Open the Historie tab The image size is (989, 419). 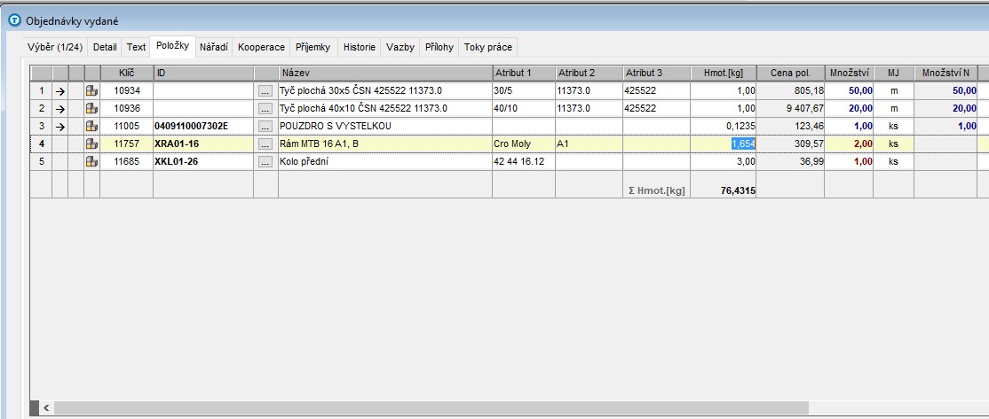pyautogui.click(x=360, y=47)
